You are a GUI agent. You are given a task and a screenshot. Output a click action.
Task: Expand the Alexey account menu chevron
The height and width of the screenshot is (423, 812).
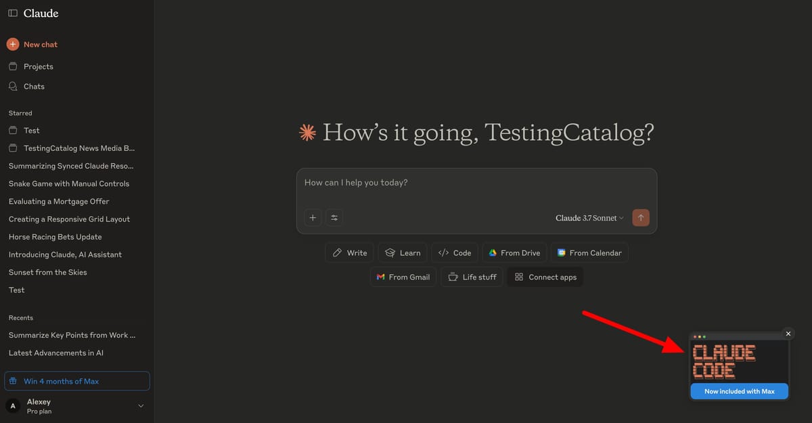click(x=141, y=406)
